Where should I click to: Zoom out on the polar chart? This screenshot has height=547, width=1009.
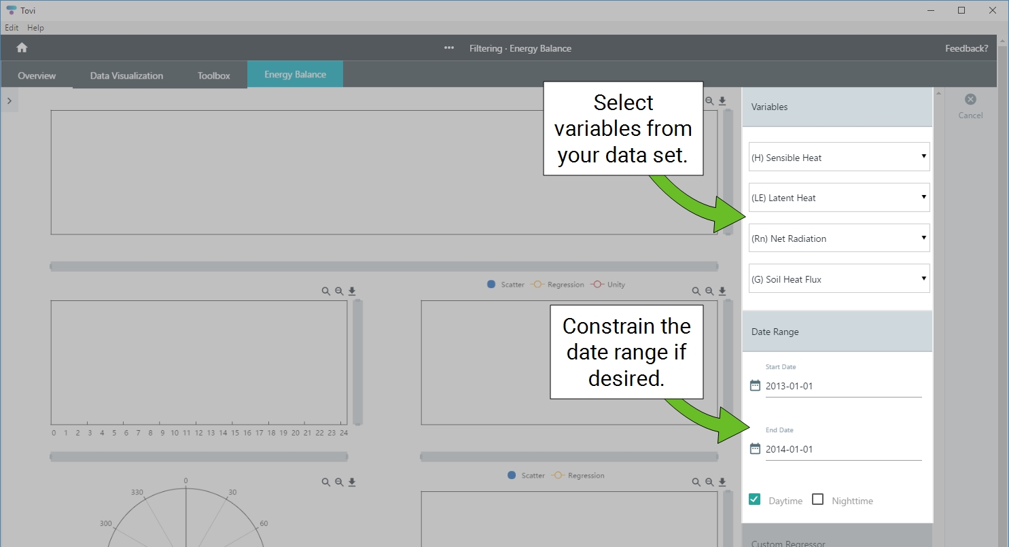[339, 482]
